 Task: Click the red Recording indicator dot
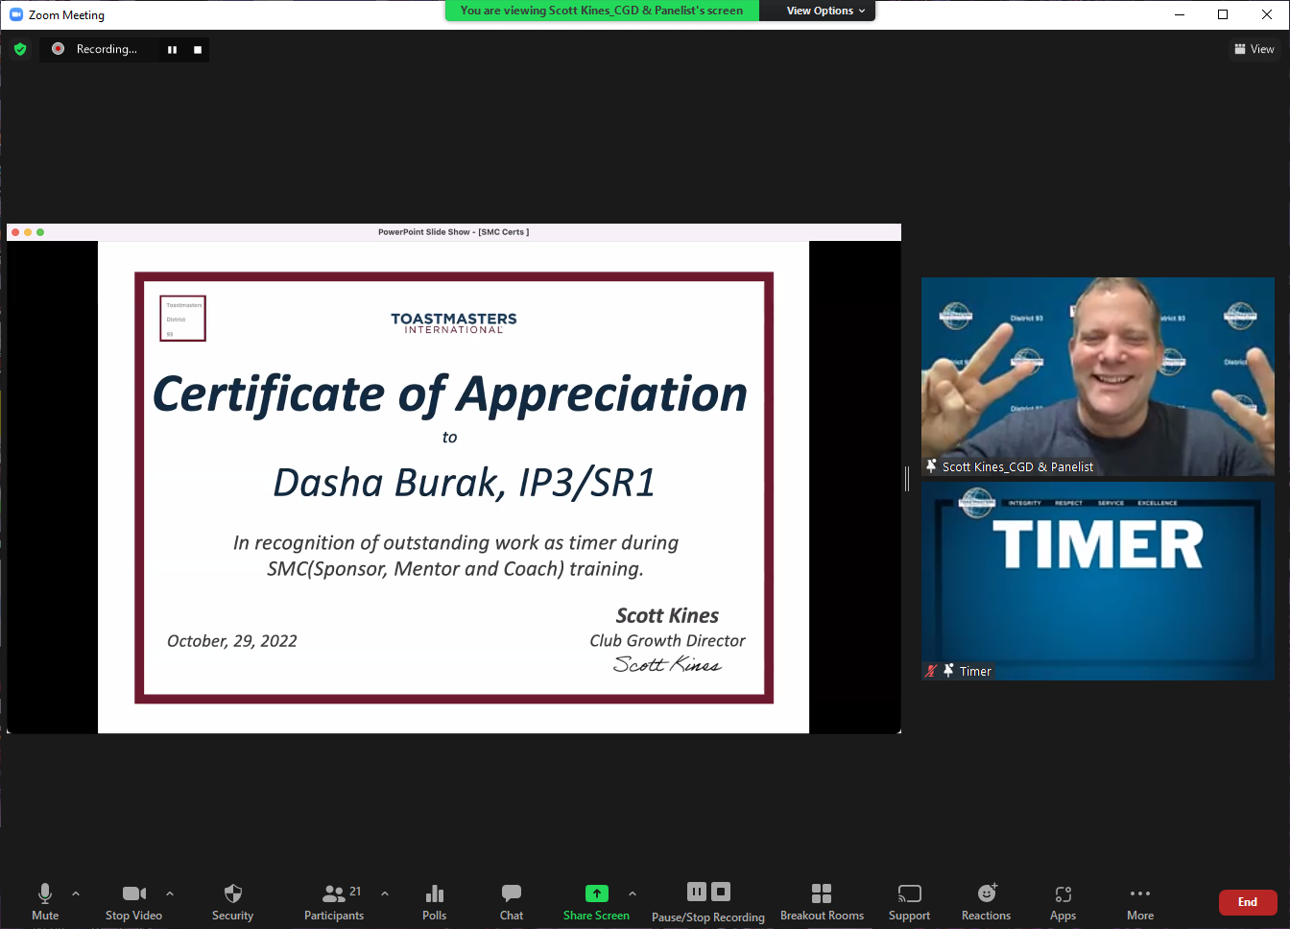click(59, 49)
